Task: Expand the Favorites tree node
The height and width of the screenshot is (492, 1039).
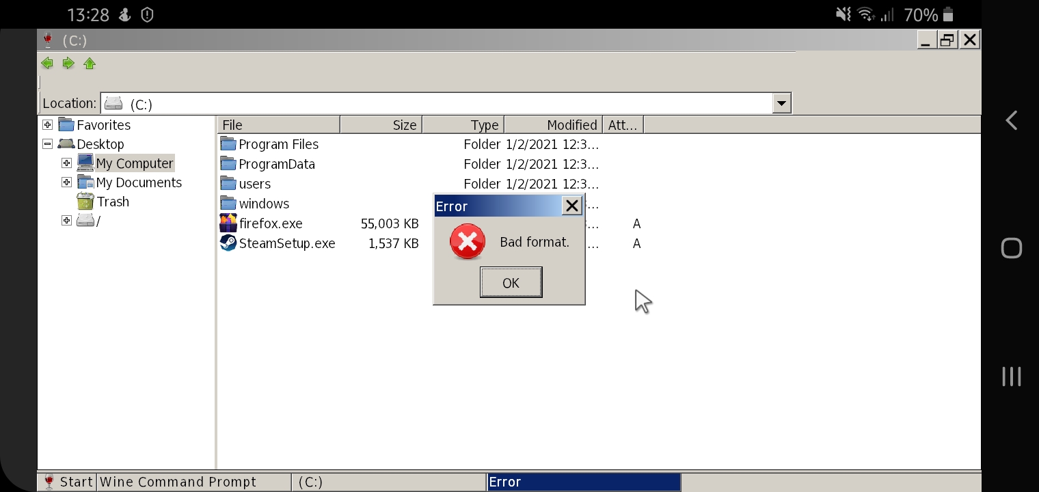Action: pyautogui.click(x=47, y=124)
